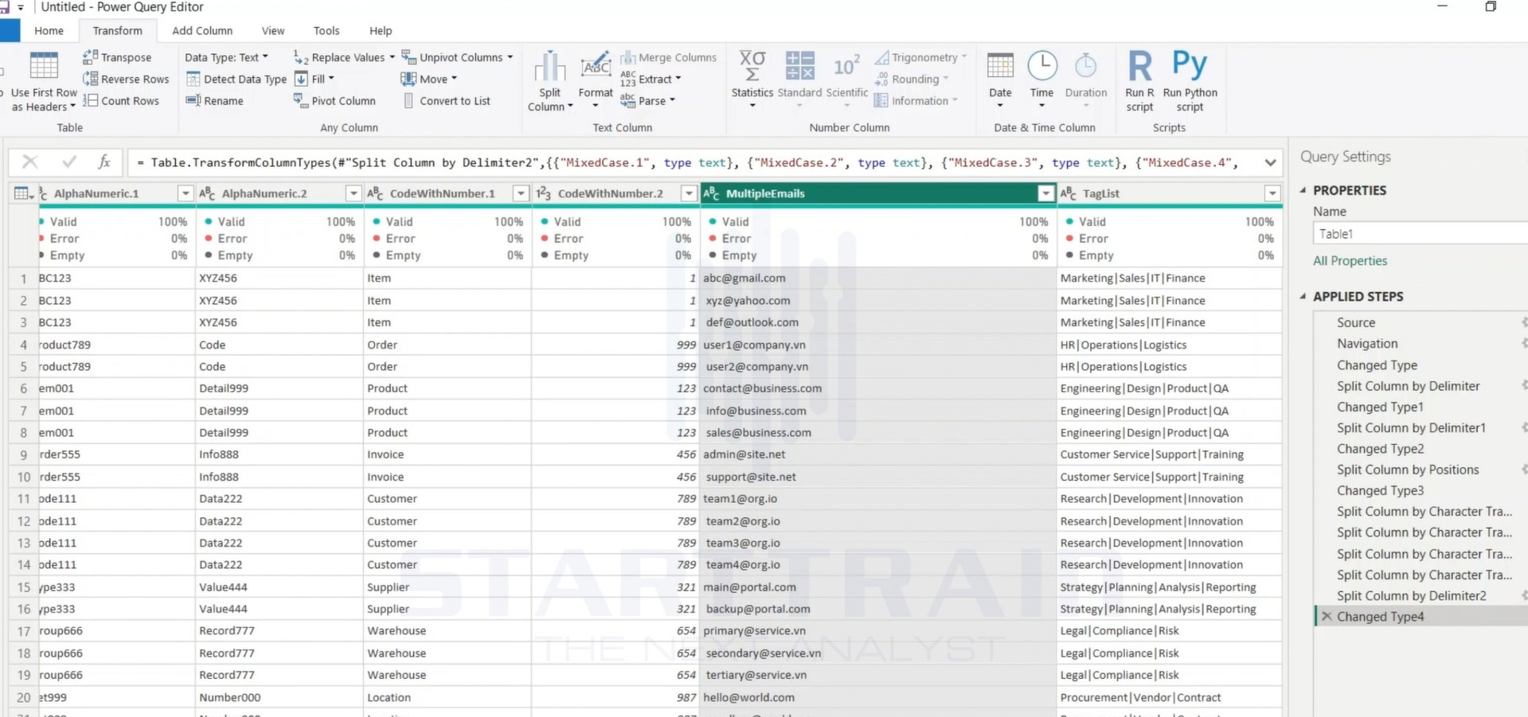Confirm formula with checkmark button
Viewport: 1528px width, 717px height.
coord(69,162)
